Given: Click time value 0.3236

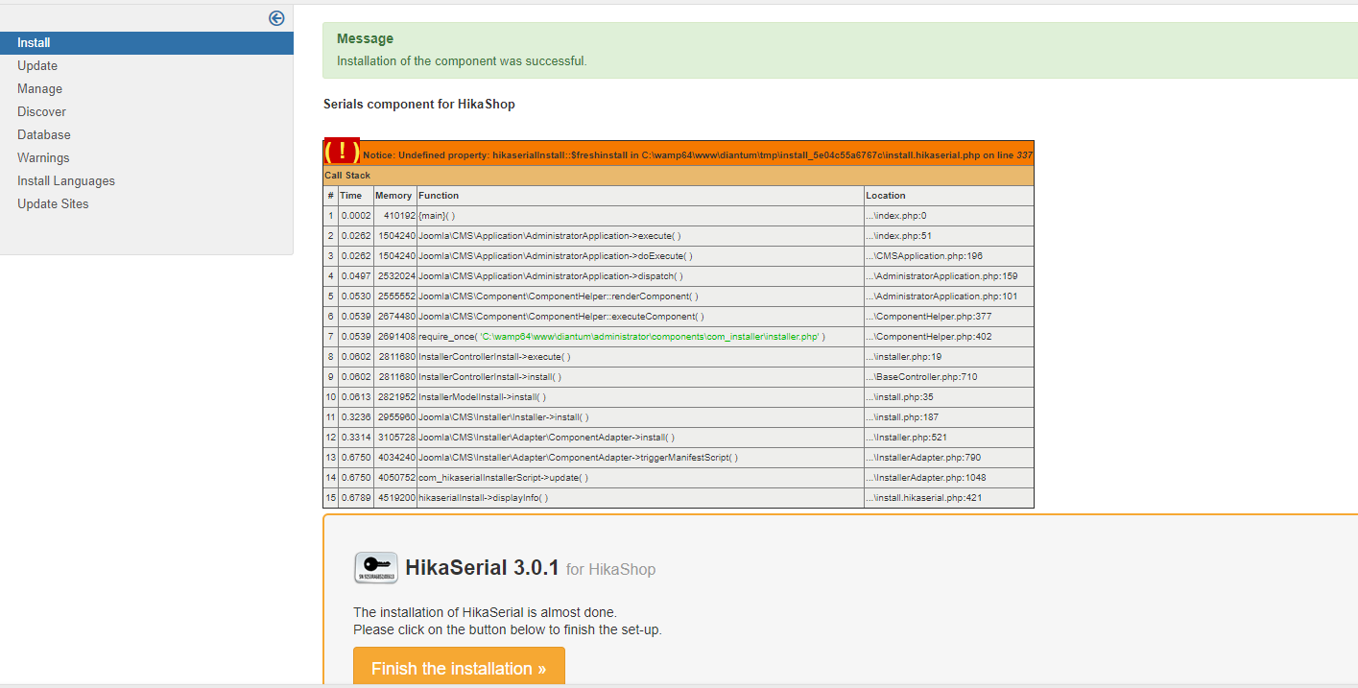Looking at the screenshot, I should (x=356, y=417).
